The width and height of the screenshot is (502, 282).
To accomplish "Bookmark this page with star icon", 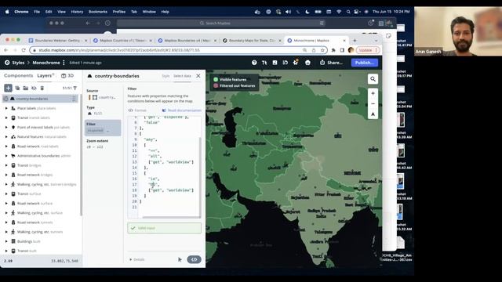I will pos(322,50).
